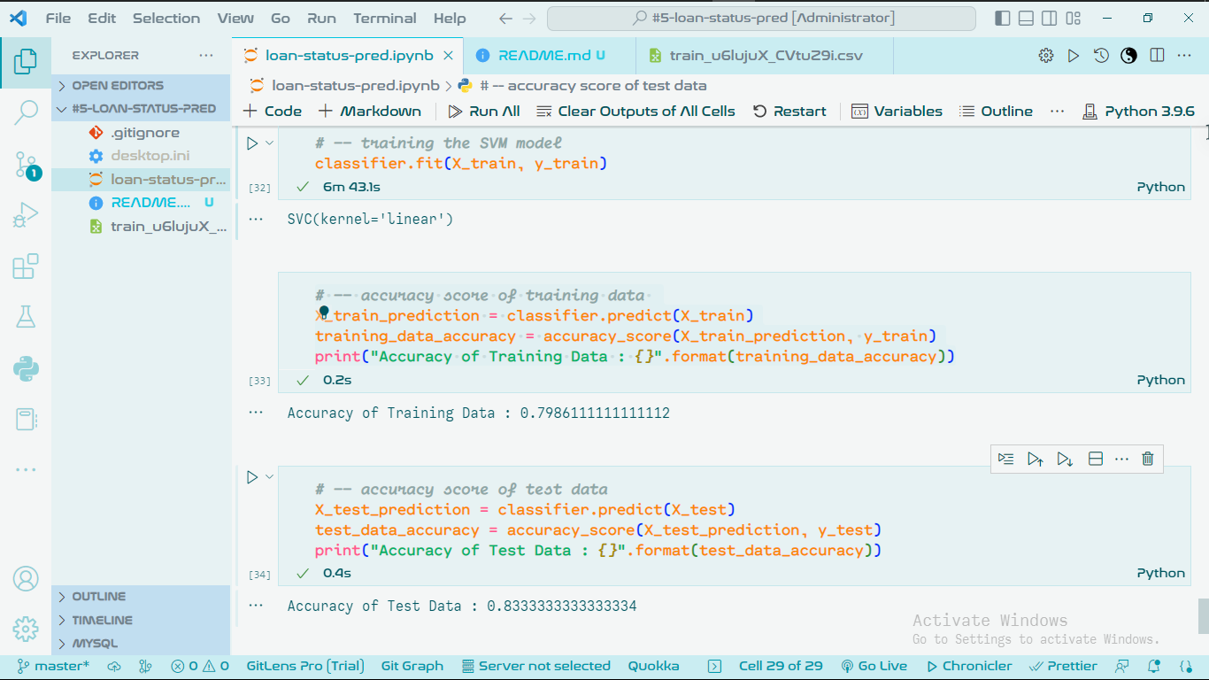Expand the MYSQL section
The image size is (1209, 680).
[141, 643]
